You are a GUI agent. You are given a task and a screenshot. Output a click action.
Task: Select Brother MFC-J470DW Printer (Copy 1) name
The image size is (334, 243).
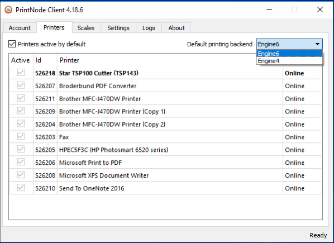[112, 111]
